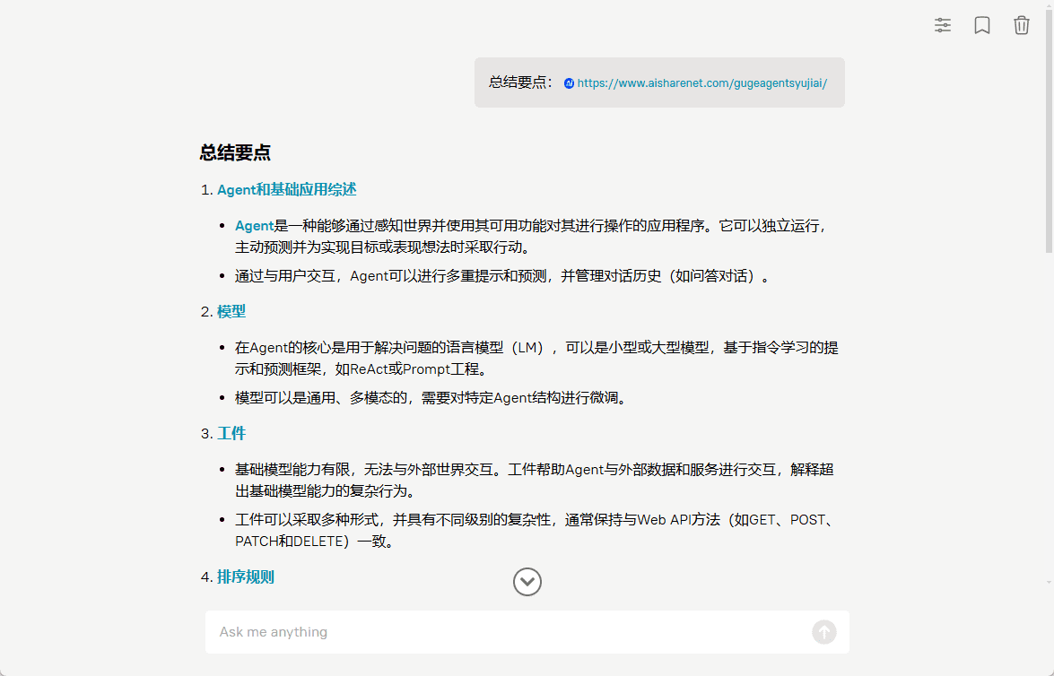Click the send arrow button
Screen dimensions: 1054x676
pyautogui.click(x=824, y=632)
